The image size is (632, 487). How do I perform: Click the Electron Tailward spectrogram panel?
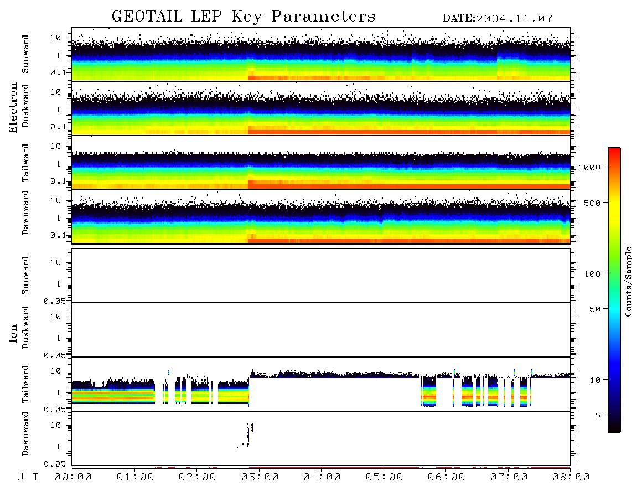pyautogui.click(x=321, y=163)
